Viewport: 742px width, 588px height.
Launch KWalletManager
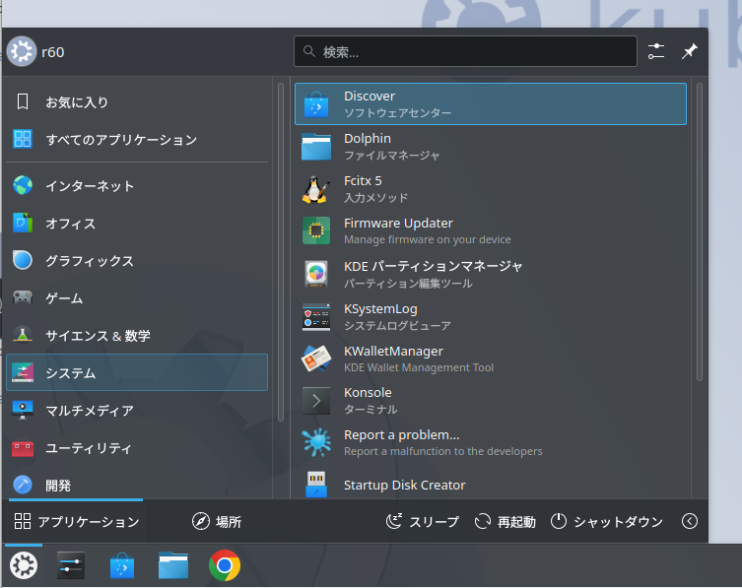[x=490, y=358]
